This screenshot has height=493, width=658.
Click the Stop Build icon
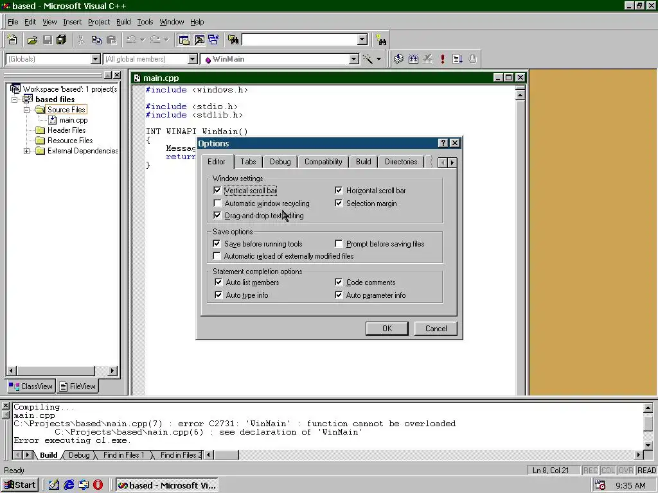click(x=428, y=59)
